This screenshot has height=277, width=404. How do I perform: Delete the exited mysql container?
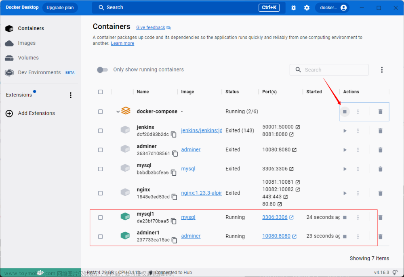tap(380, 169)
